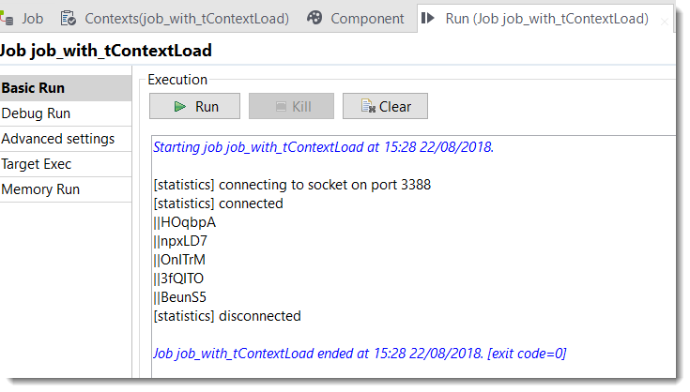Open the Contexts(job_with_tContextLoad) tab
This screenshot has width=690, height=392.
(186, 18)
